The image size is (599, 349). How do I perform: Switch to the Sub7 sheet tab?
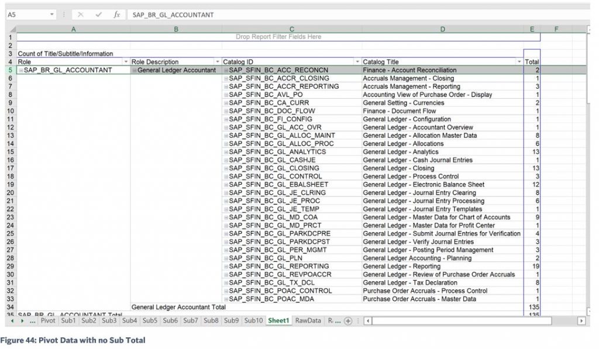click(x=190, y=321)
